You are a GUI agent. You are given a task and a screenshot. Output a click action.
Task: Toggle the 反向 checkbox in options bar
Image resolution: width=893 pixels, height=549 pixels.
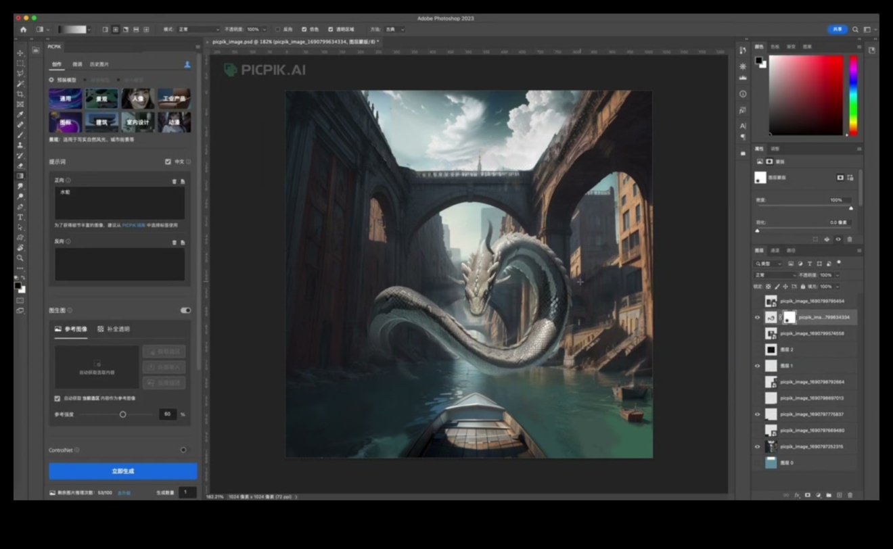click(x=277, y=30)
